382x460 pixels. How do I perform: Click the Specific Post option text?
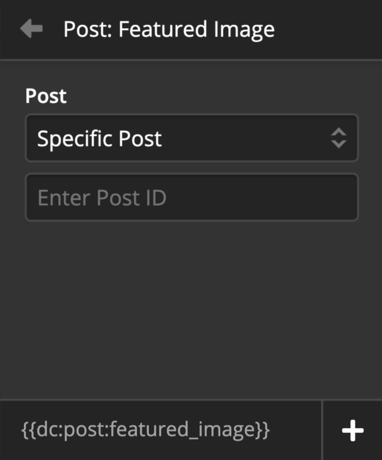tap(100, 139)
